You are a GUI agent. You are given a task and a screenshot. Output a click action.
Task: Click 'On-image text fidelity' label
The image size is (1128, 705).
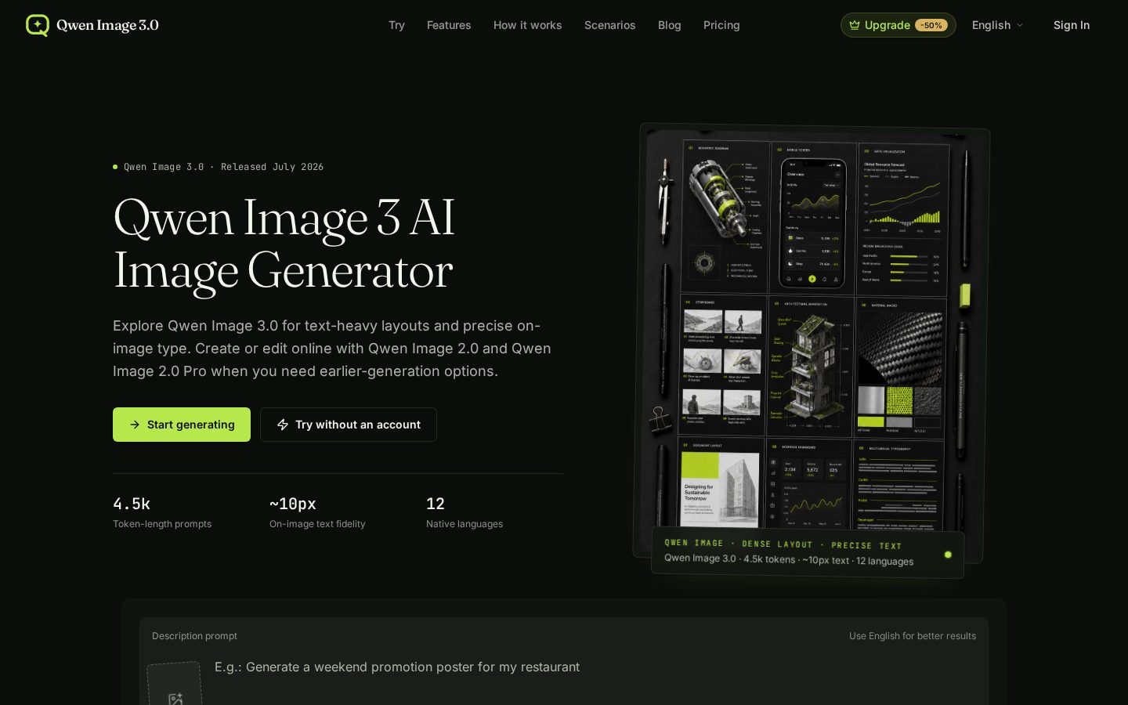[x=317, y=524]
